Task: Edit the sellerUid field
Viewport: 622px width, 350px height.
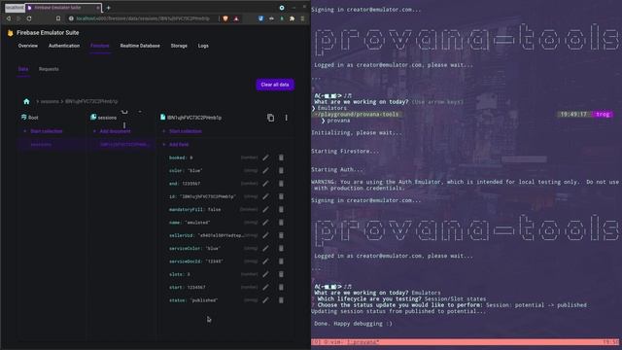Action: (x=265, y=235)
